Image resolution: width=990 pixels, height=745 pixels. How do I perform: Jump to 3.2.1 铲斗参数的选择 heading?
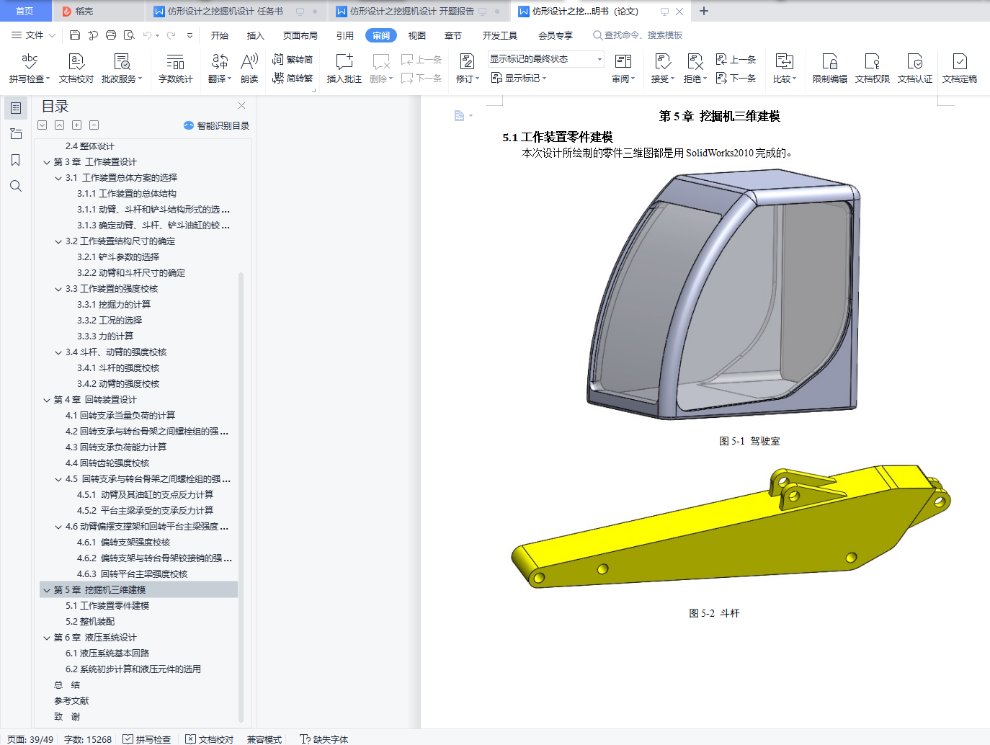point(118,257)
